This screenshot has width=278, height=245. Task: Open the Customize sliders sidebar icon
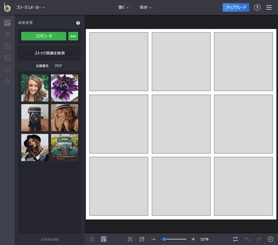coord(7,34)
